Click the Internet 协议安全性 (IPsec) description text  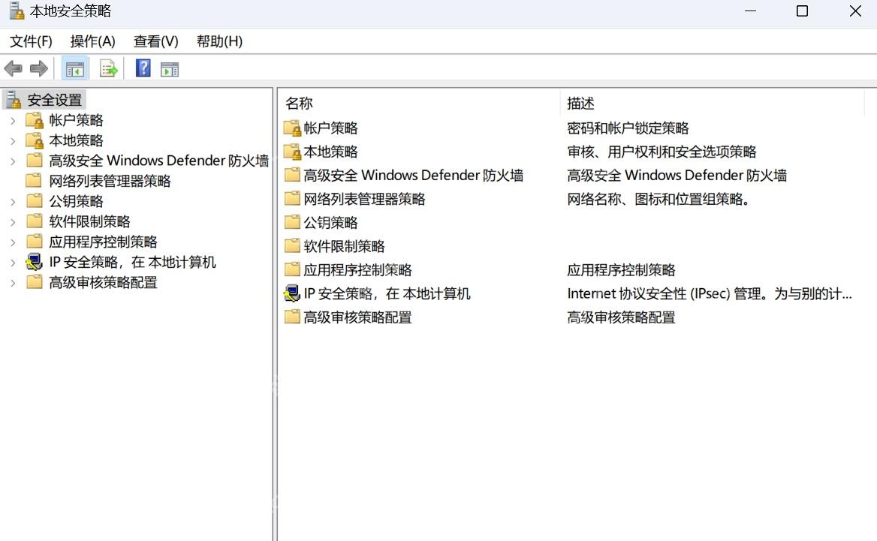710,293
